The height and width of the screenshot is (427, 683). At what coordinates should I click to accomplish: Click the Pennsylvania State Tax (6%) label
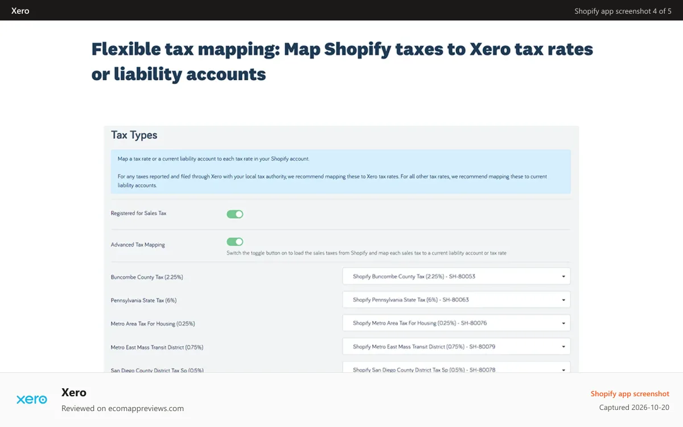(143, 300)
